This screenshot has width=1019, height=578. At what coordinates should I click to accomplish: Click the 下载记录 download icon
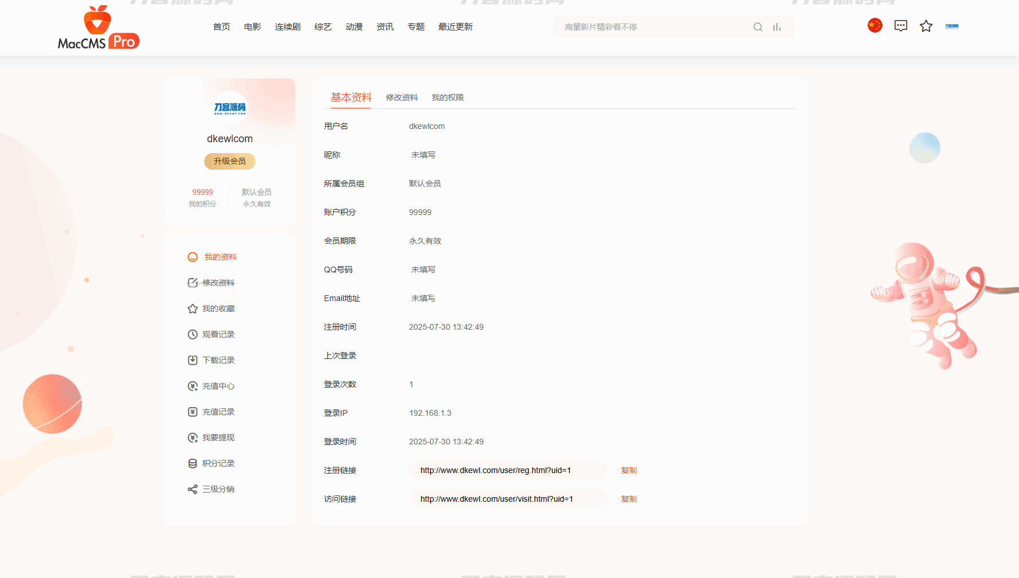pyautogui.click(x=193, y=360)
